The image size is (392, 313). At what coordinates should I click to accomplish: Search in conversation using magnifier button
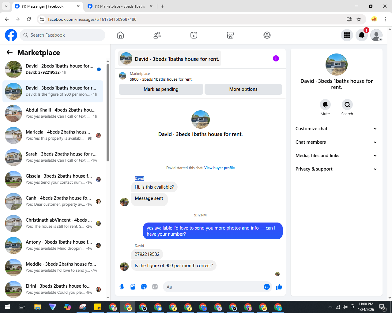[x=347, y=105]
